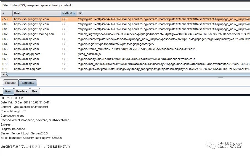
Task: Select row 670 mail_list URL
Action: 164,64
